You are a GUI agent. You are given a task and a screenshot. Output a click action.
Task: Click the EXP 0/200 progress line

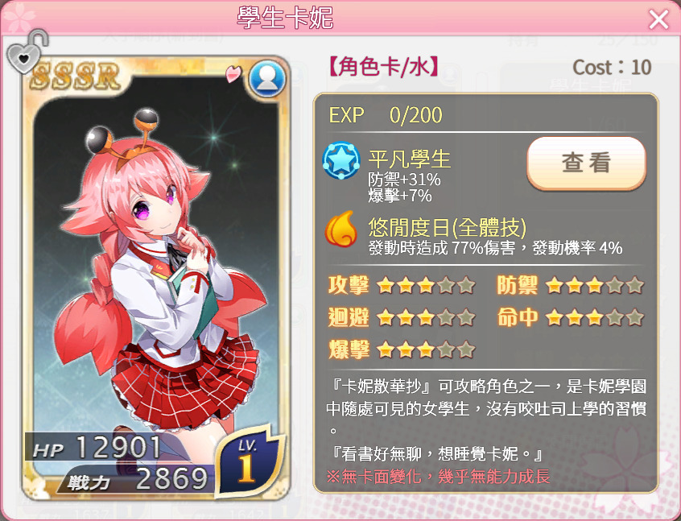tap(386, 116)
